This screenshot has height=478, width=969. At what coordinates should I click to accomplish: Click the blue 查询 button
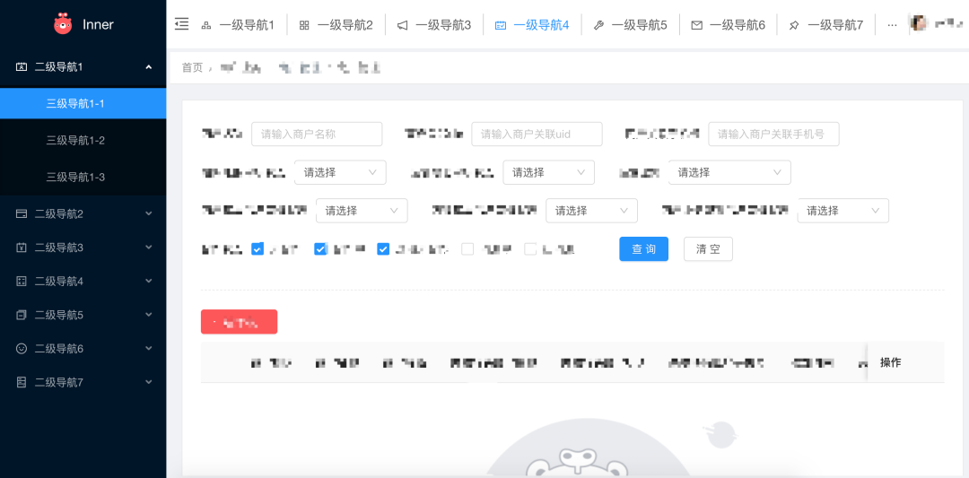(643, 249)
